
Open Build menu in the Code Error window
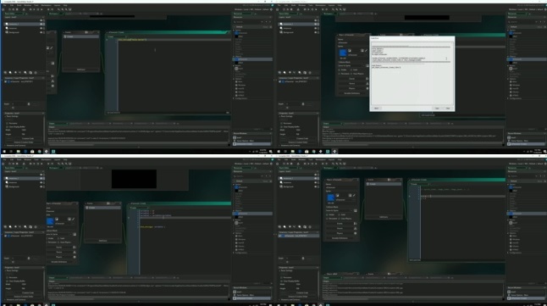coord(293,5)
